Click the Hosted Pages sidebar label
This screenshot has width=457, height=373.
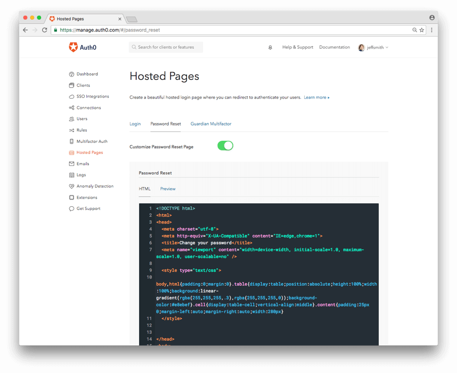90,152
